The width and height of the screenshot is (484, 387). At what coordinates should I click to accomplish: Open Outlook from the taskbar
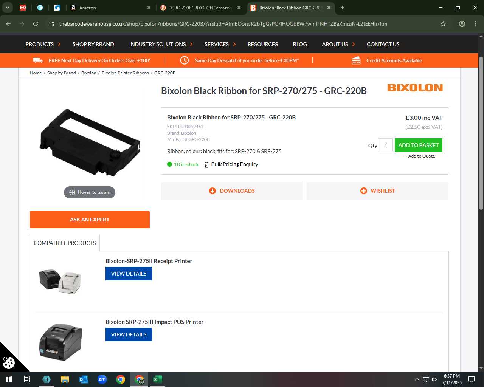[x=84, y=379]
